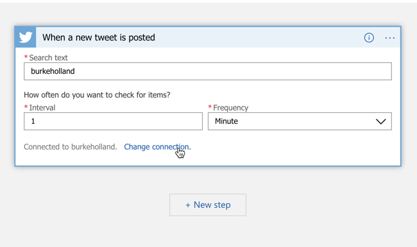Click the plus sign in New step
The image size is (417, 247).
tap(188, 205)
